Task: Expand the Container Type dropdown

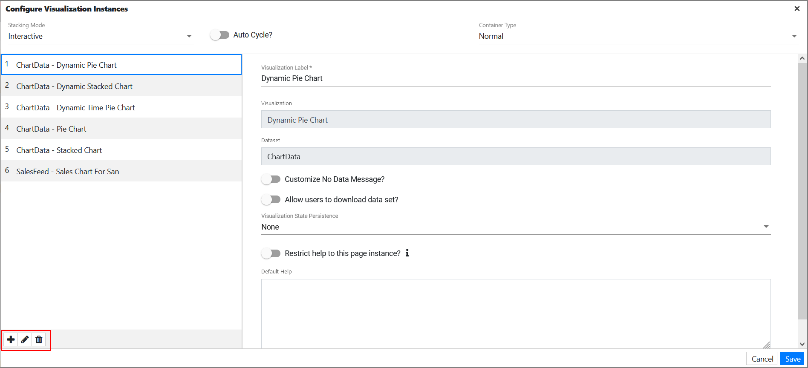Action: pos(638,36)
